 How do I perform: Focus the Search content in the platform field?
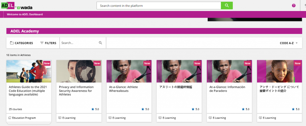click(x=159, y=6)
